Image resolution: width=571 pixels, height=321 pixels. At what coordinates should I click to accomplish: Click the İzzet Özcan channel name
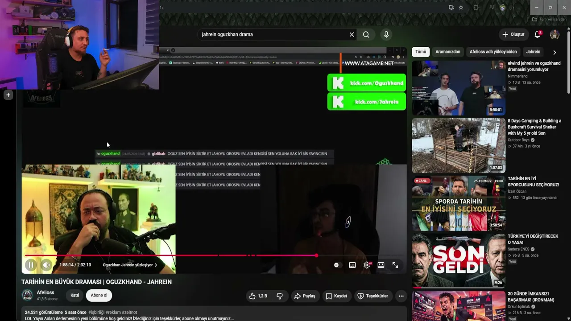(517, 192)
